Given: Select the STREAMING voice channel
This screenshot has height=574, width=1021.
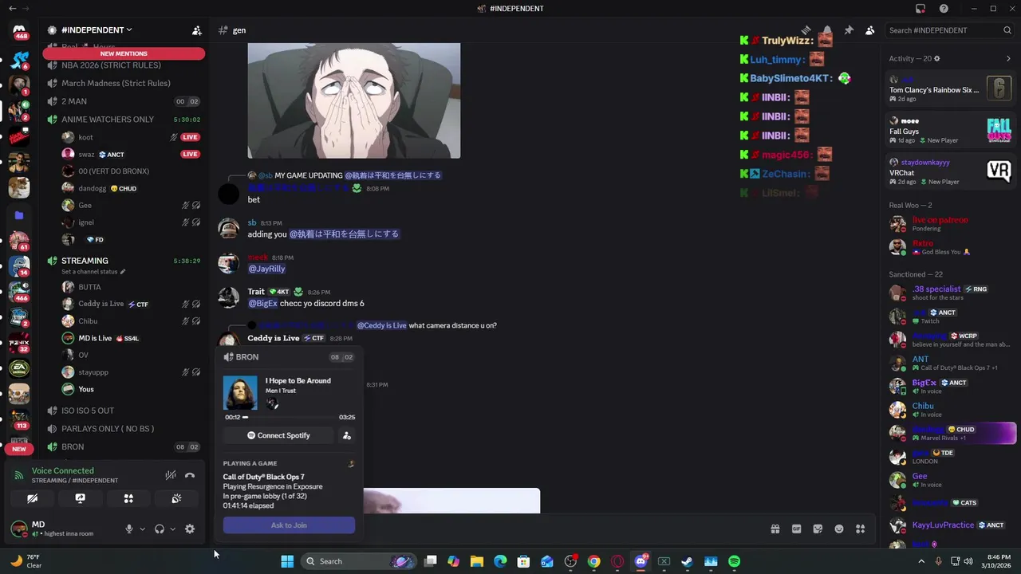Looking at the screenshot, I should click(124, 261).
